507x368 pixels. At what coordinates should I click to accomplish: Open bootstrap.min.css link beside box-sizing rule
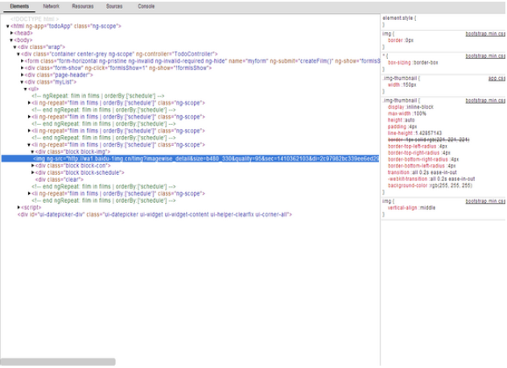(484, 56)
